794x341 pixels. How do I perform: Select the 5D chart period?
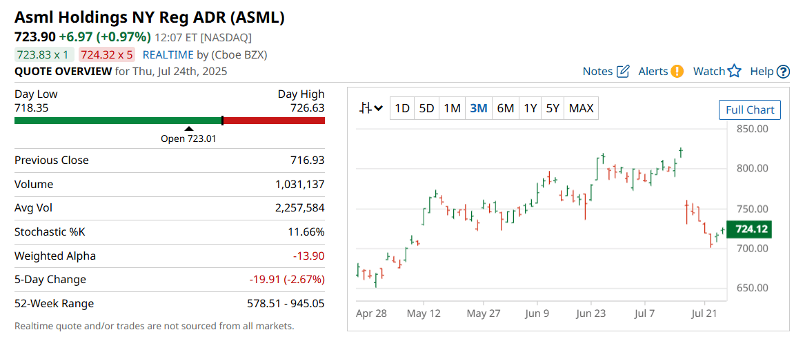(427, 108)
